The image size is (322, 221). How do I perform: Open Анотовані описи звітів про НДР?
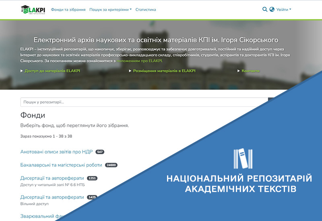[56, 152]
